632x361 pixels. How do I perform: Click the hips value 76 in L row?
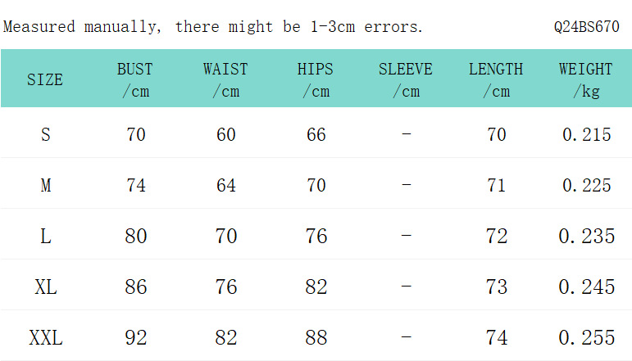click(316, 236)
